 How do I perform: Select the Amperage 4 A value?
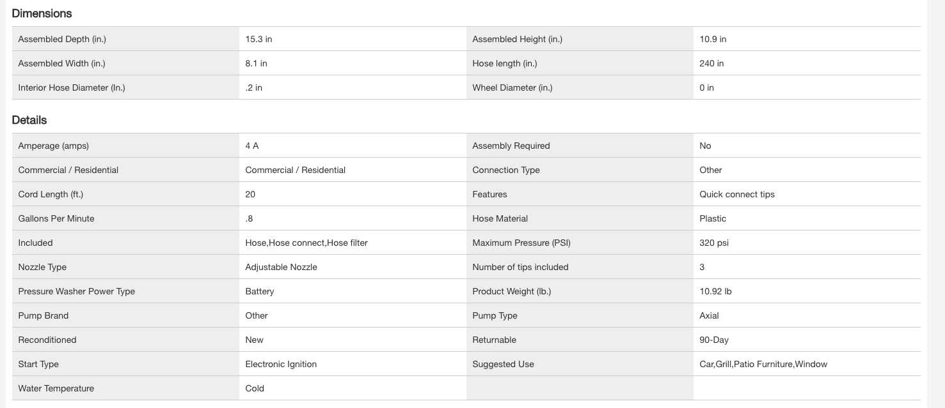(252, 146)
